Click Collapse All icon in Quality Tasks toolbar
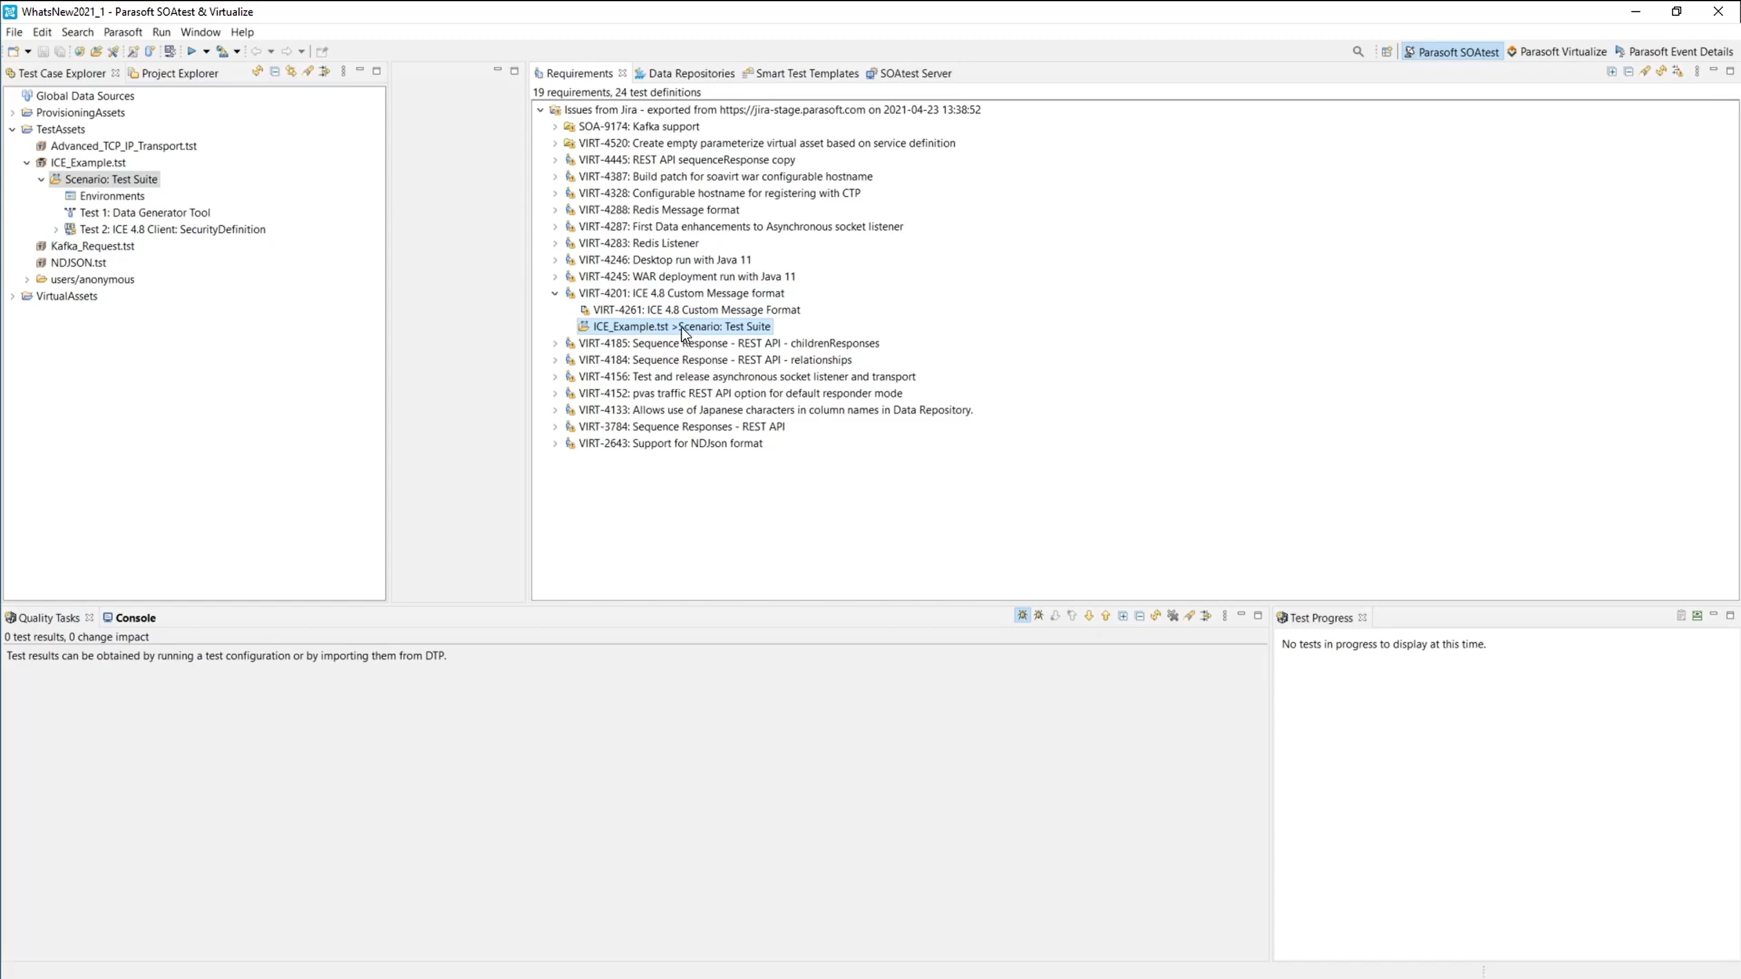 click(1140, 616)
